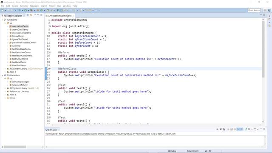Screen dimensions: 272x153
Task: Click the New Java Class toolbar icon
Action: coord(42,10)
